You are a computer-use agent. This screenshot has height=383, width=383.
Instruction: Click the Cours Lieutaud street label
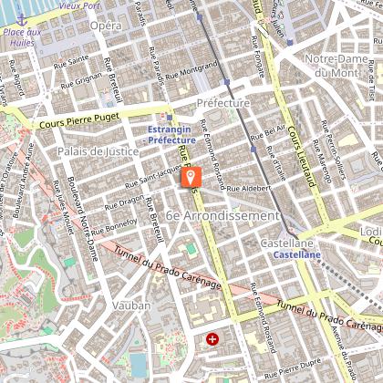click(x=301, y=156)
